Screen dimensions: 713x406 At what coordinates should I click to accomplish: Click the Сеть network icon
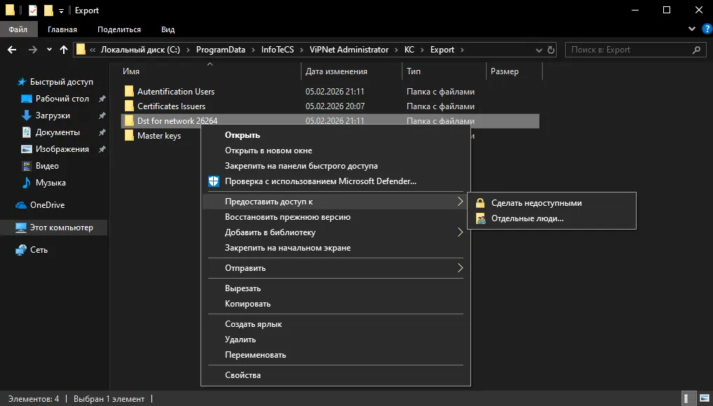pyautogui.click(x=21, y=250)
